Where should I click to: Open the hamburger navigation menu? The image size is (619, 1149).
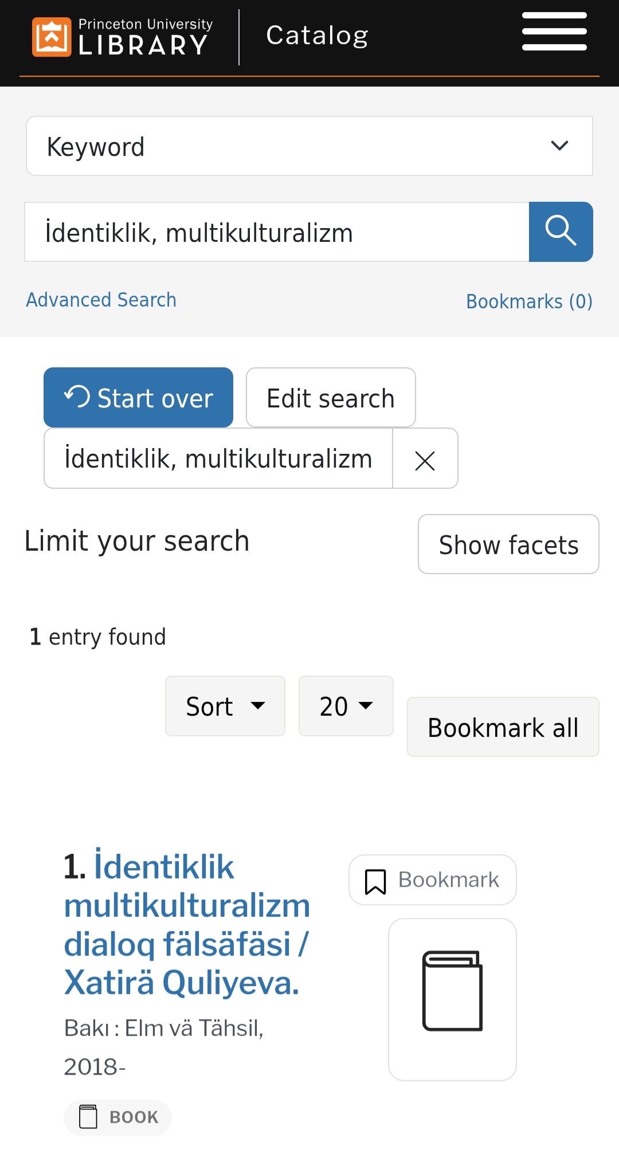(x=554, y=32)
